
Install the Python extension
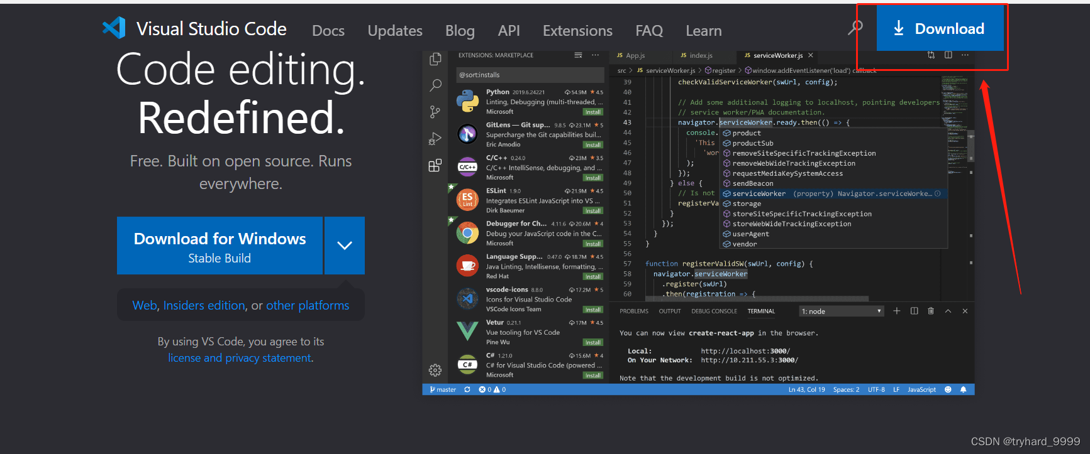592,112
